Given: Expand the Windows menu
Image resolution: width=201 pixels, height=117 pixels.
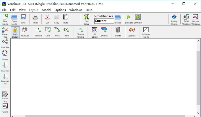Looking at the screenshot, I should pos(76,10).
